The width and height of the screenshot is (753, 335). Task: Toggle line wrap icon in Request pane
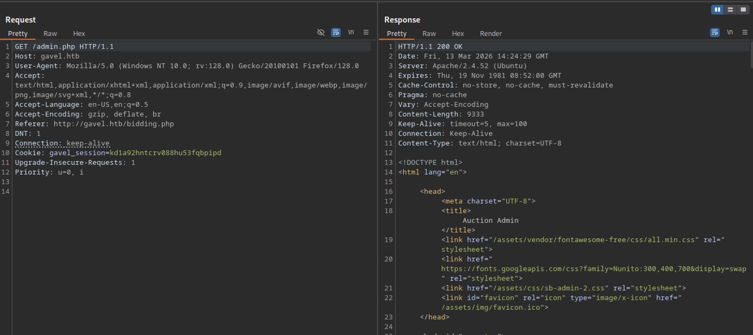(336, 32)
